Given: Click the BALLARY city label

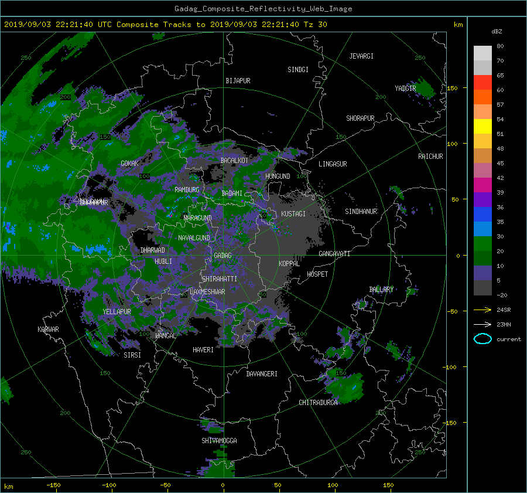Looking at the screenshot, I should point(381,290).
